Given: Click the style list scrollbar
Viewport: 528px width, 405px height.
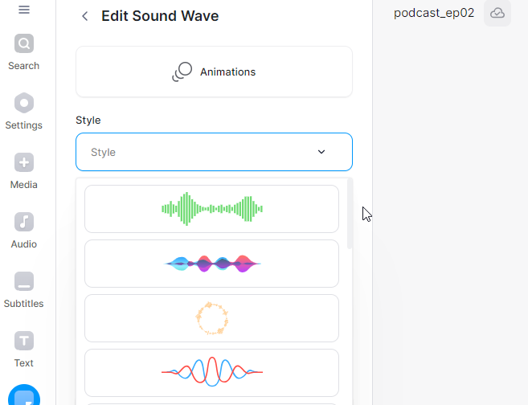Looking at the screenshot, I should click(350, 214).
